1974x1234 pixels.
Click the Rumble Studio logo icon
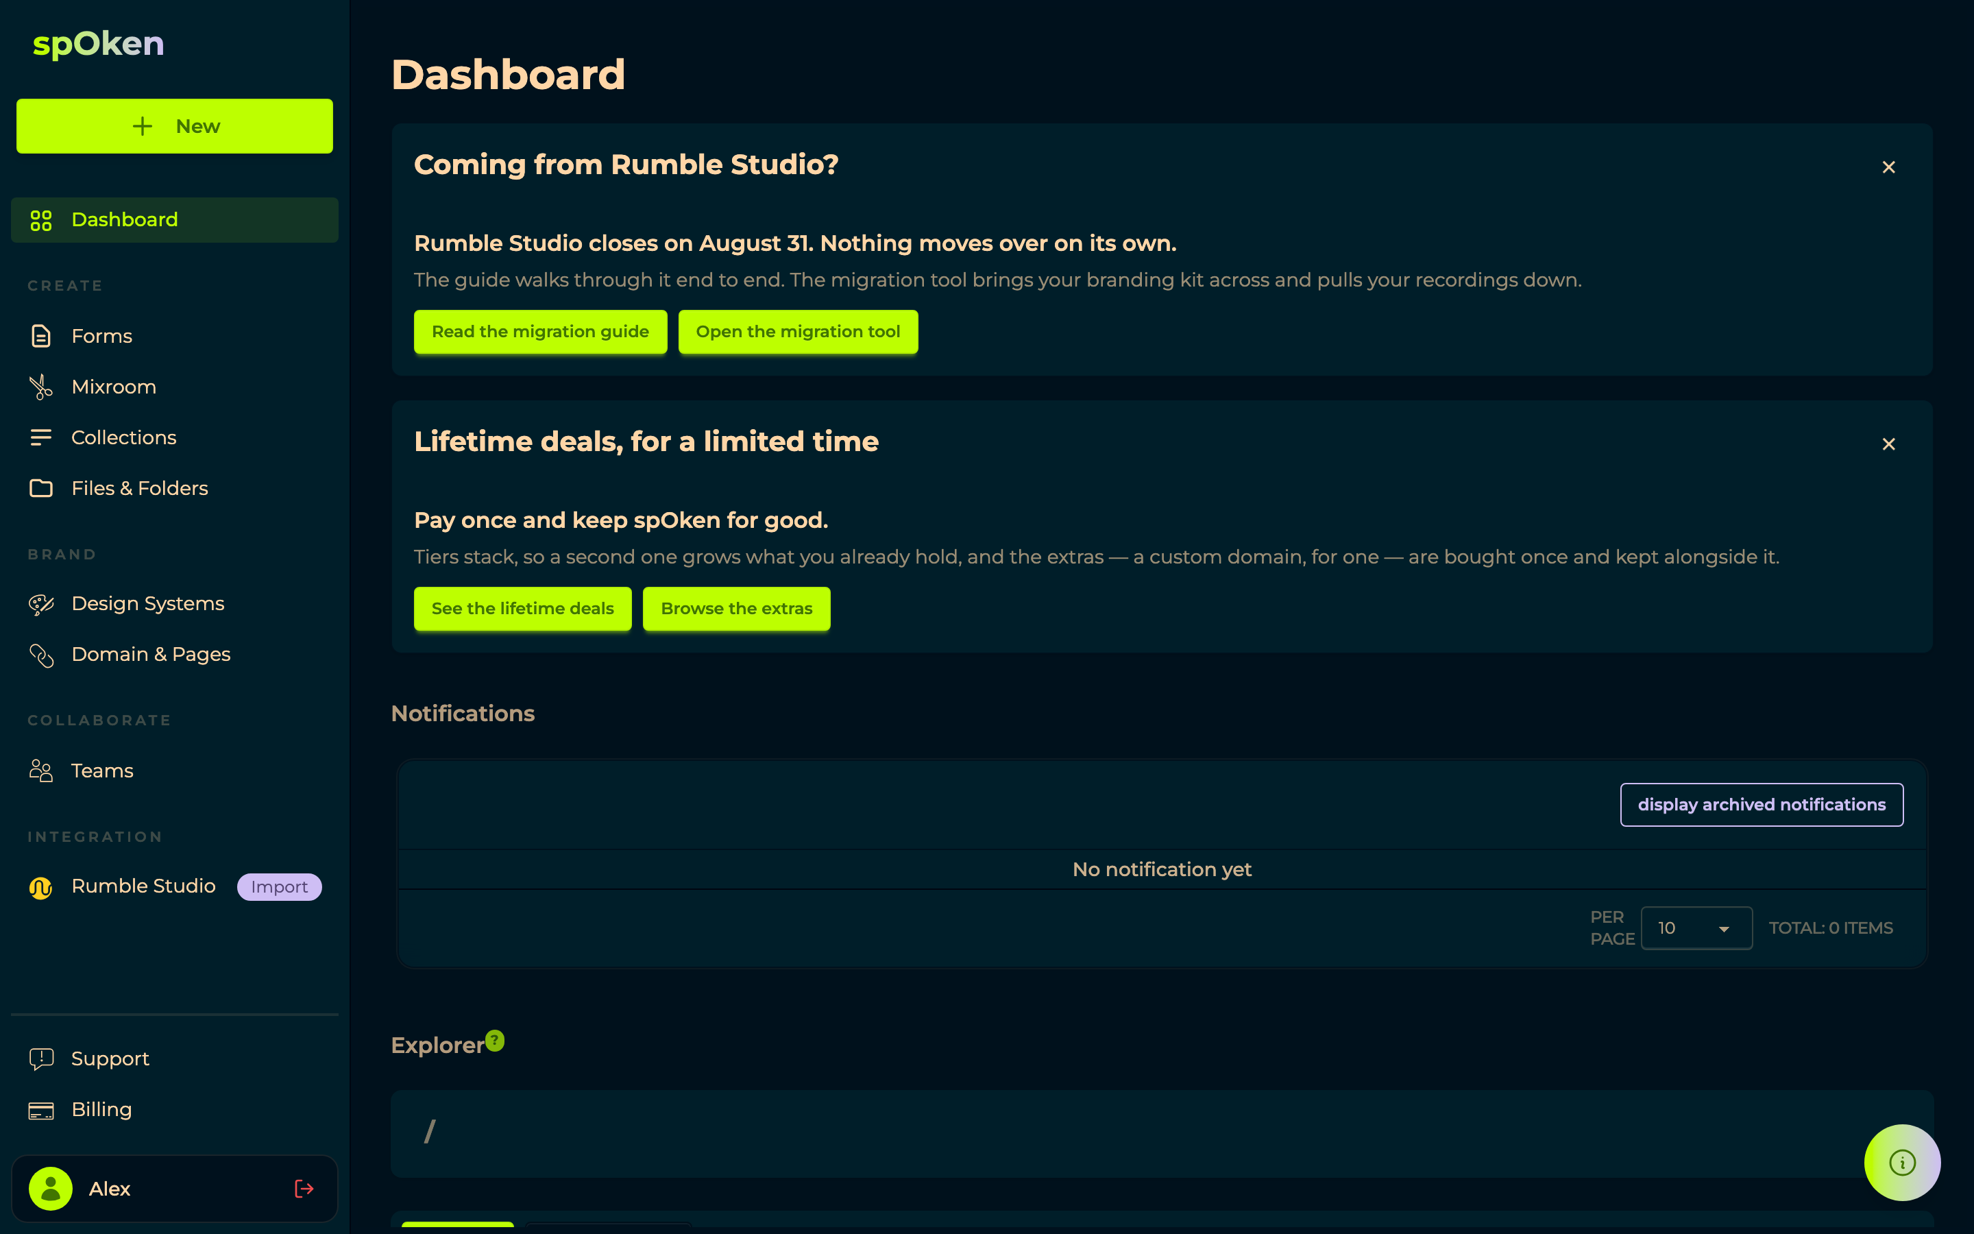[41, 887]
